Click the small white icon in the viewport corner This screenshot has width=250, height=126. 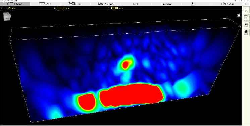239,15
